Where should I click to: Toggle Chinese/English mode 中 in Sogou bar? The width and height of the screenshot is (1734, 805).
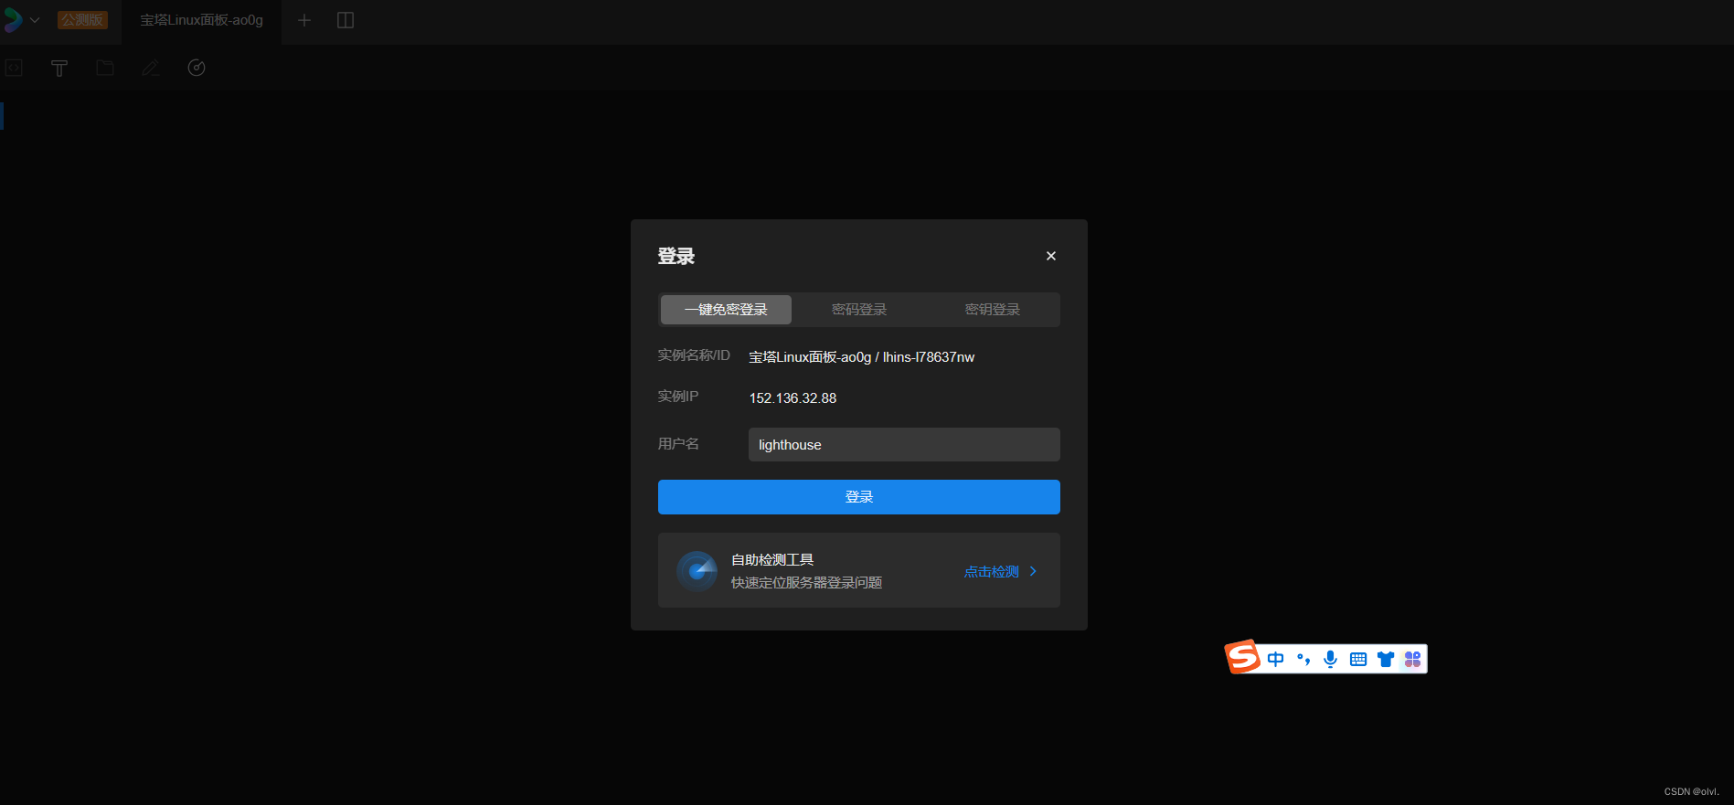1276,659
